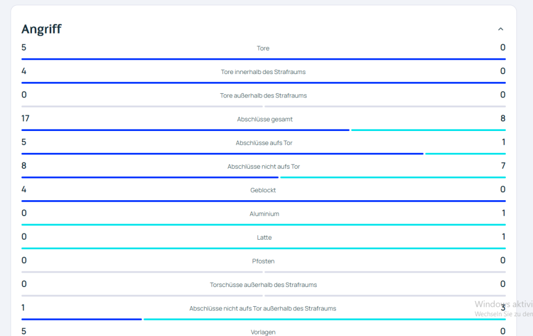Screen dimensions: 533x336
Task: Click the Geblockt stat label
Action: pyautogui.click(x=263, y=190)
